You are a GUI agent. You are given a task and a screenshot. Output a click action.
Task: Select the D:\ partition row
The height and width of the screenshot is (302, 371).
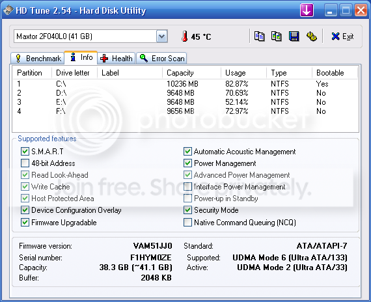point(185,93)
